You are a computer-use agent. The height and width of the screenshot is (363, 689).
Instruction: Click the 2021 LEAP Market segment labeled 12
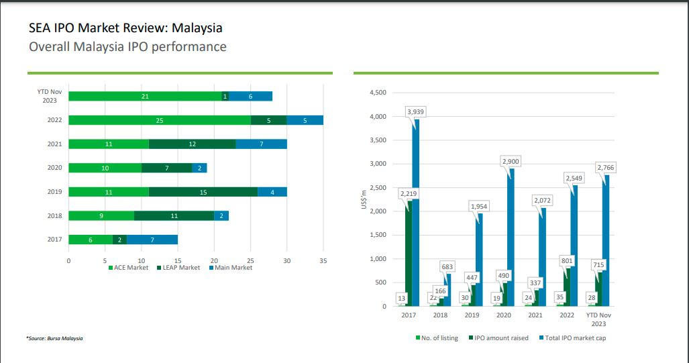pyautogui.click(x=192, y=144)
